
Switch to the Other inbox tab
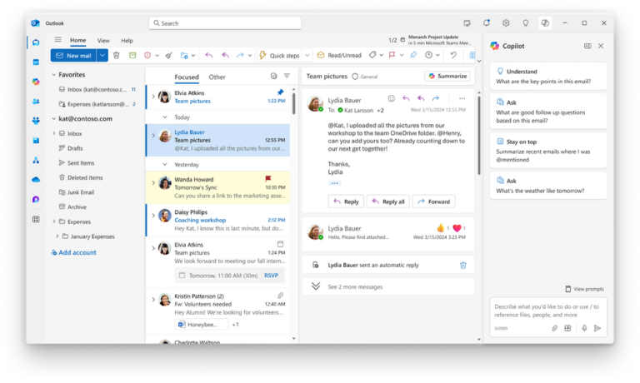tap(217, 77)
